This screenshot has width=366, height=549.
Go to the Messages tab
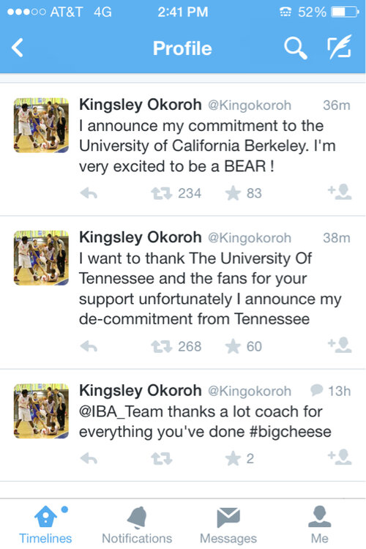point(228,525)
